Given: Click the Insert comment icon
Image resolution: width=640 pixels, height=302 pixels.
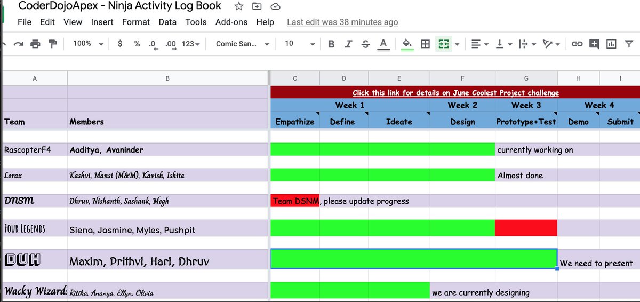Looking at the screenshot, I should pyautogui.click(x=594, y=44).
